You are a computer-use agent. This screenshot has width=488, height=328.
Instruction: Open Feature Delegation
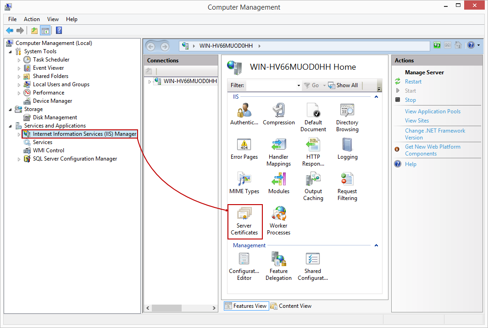(x=278, y=267)
